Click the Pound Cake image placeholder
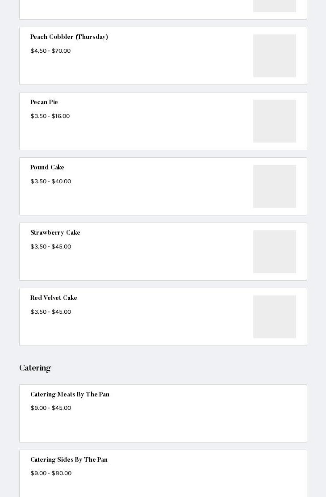The height and width of the screenshot is (497, 326). coord(274,186)
